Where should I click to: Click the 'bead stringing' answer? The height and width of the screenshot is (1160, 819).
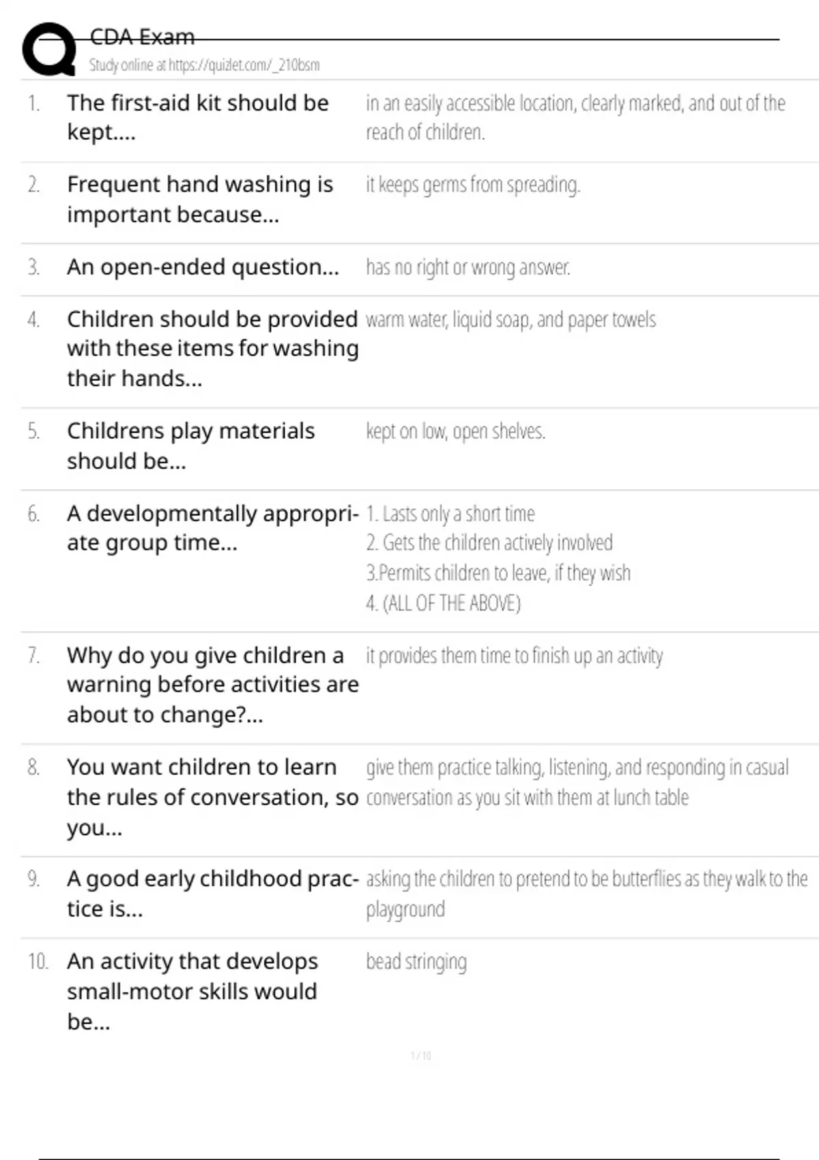(416, 962)
